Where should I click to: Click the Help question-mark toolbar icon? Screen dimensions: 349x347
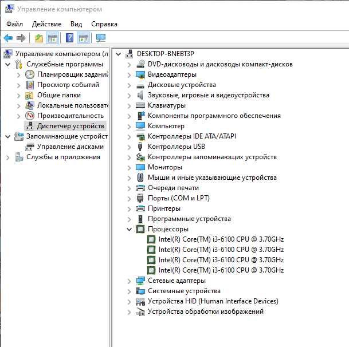70,38
